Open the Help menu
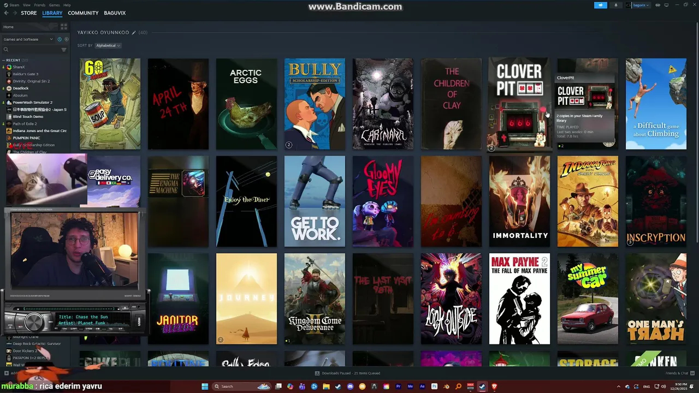 click(x=67, y=5)
